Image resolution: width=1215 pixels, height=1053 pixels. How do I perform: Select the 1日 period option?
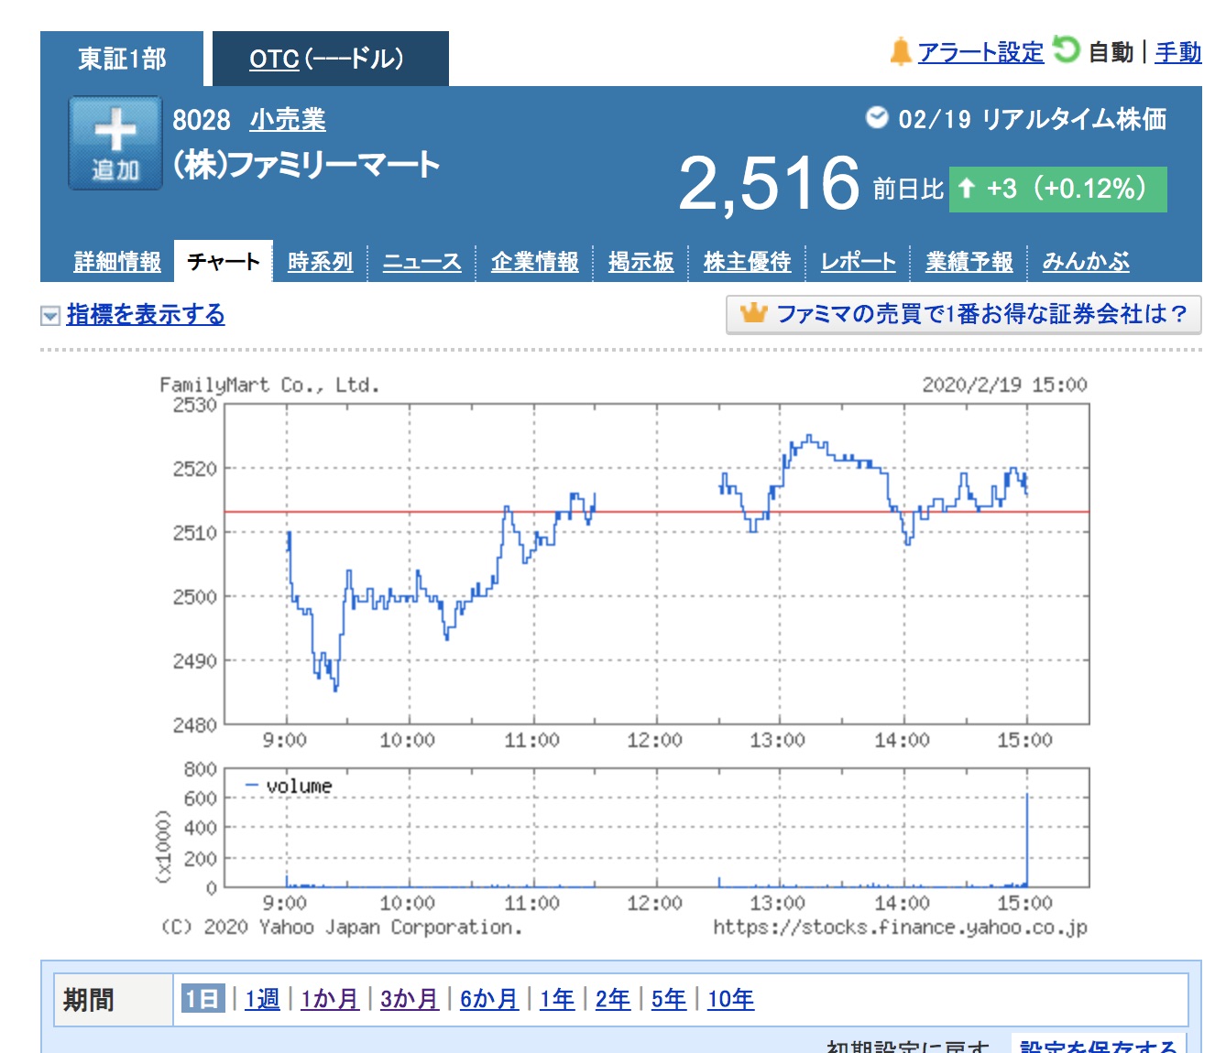(x=202, y=999)
